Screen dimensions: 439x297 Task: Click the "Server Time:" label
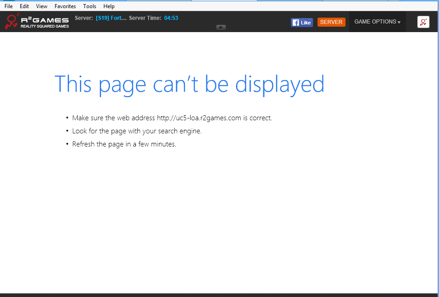point(145,18)
